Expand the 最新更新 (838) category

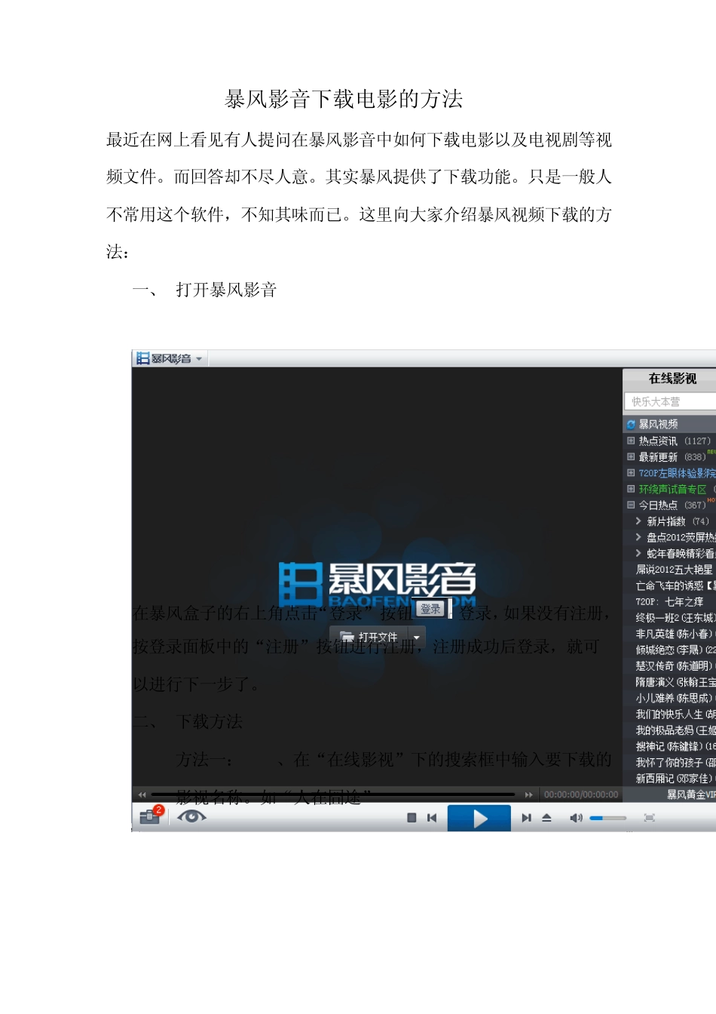pos(631,456)
